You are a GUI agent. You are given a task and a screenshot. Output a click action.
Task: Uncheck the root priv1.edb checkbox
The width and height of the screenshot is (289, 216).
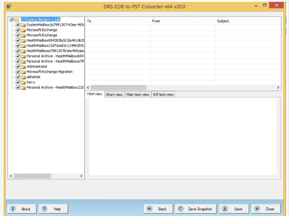[12, 19]
